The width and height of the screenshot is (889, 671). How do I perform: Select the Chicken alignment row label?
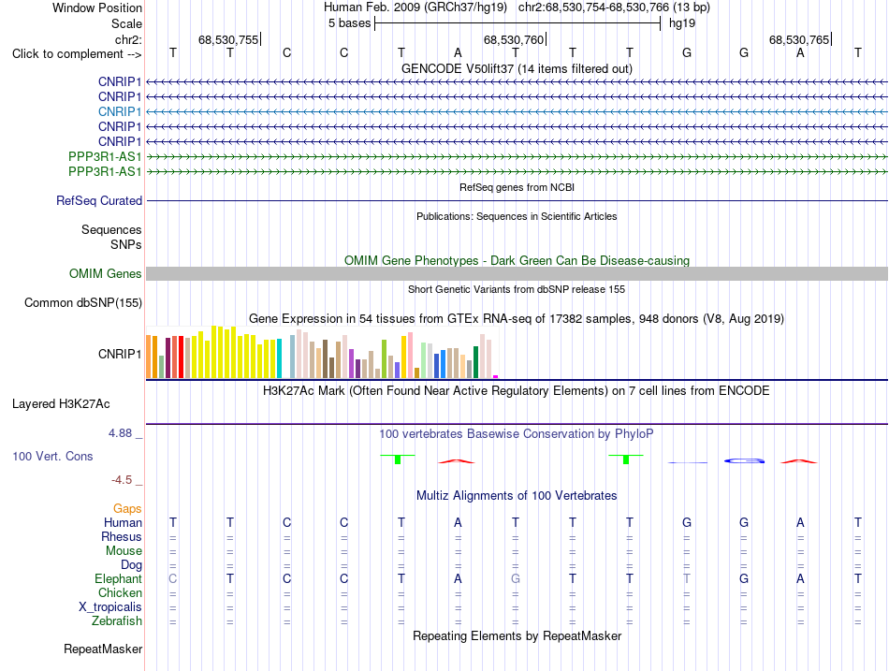[x=120, y=592]
